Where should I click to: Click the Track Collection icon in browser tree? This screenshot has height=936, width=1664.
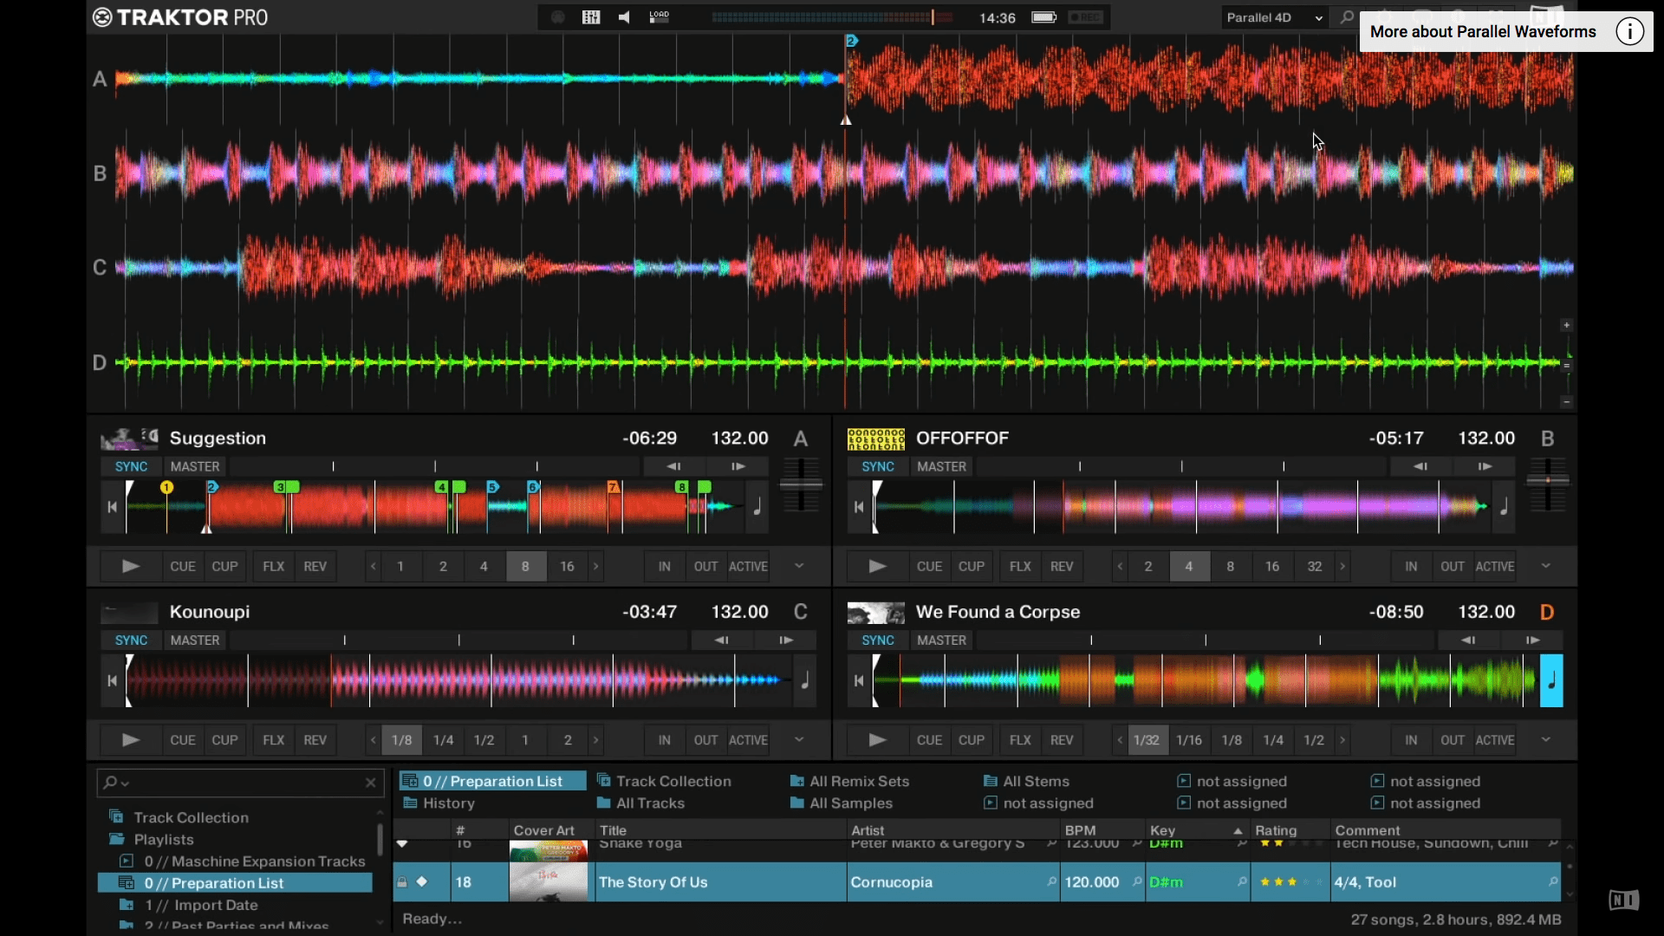point(116,817)
